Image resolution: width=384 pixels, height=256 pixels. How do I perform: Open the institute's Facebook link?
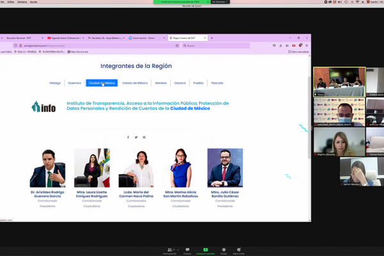(x=128, y=138)
